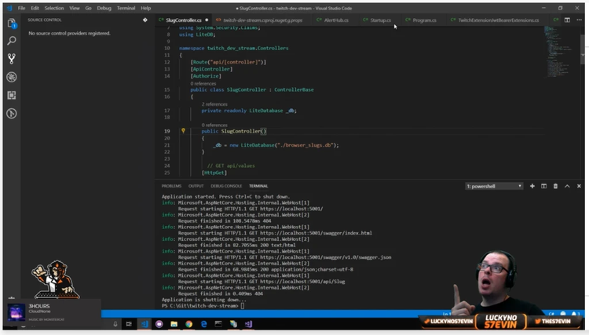
Task: Kill terminal with the trash icon
Action: pos(555,186)
